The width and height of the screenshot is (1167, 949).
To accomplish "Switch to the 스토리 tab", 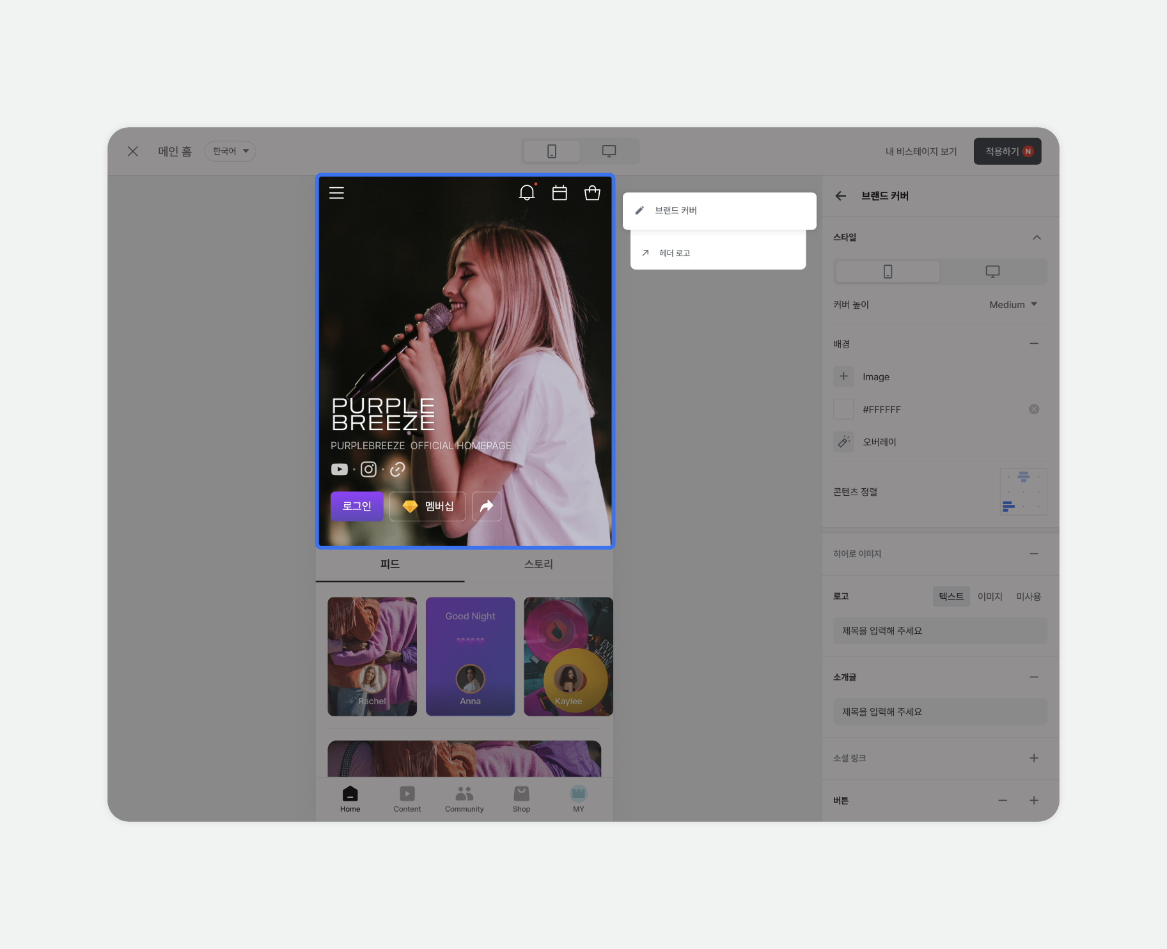I will pyautogui.click(x=538, y=564).
